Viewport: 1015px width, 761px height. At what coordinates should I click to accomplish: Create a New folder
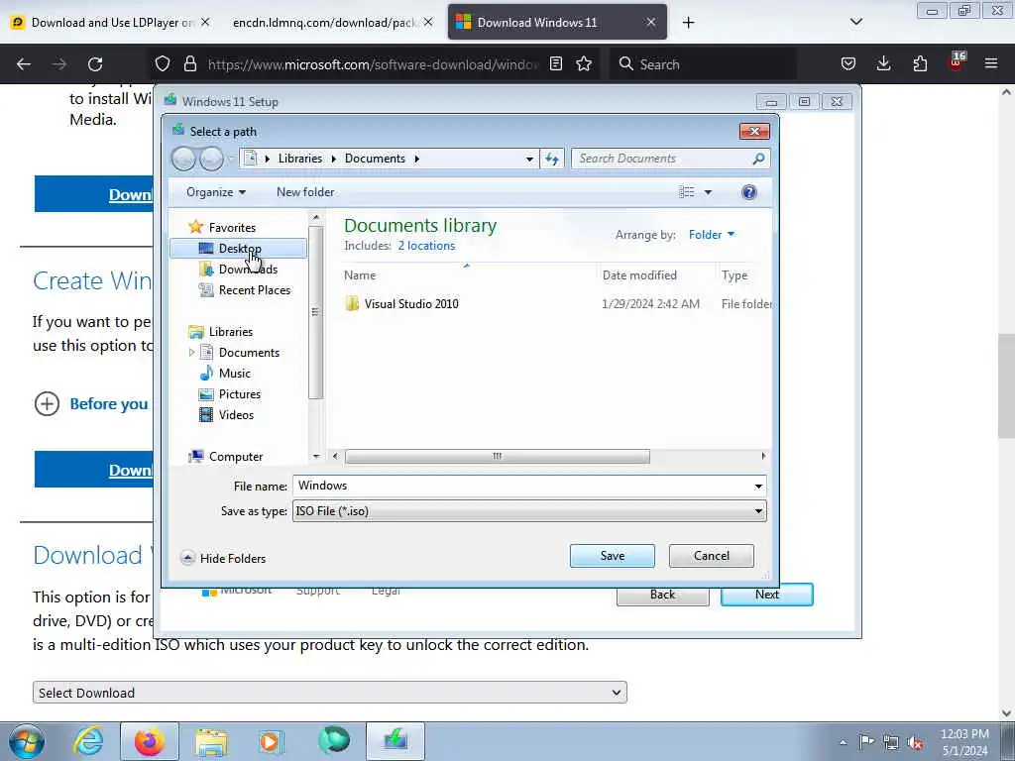coord(305,192)
